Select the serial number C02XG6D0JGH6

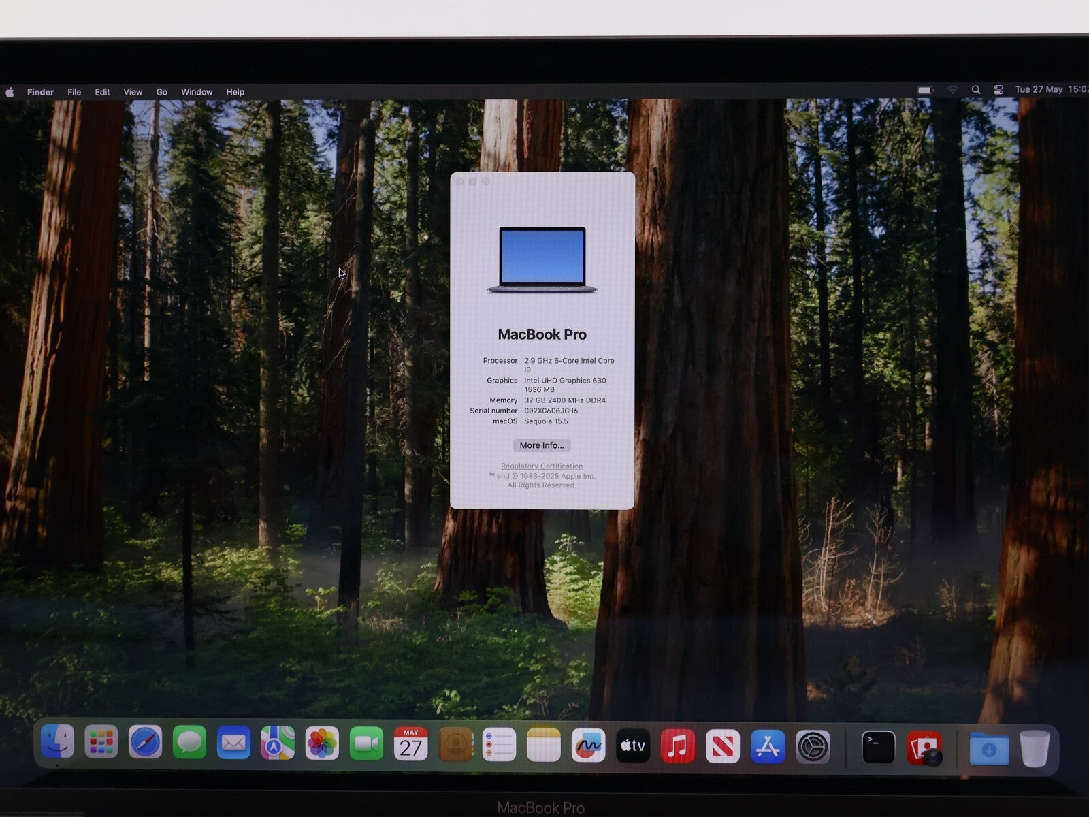tap(551, 411)
